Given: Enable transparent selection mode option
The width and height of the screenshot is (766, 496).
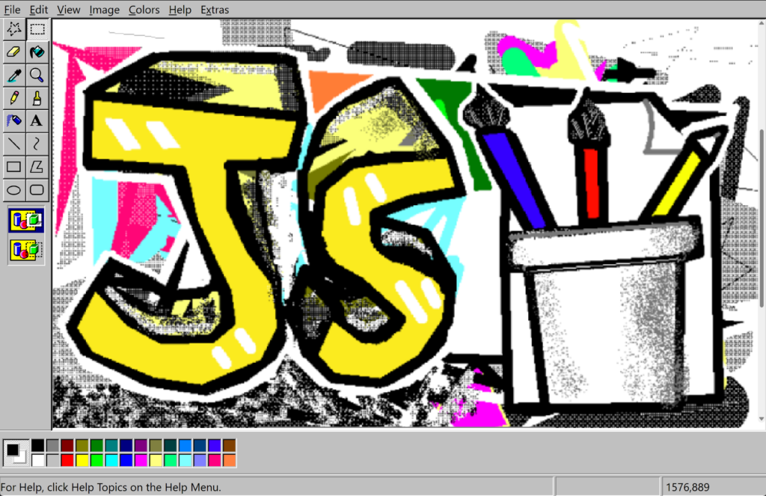Looking at the screenshot, I should [26, 250].
